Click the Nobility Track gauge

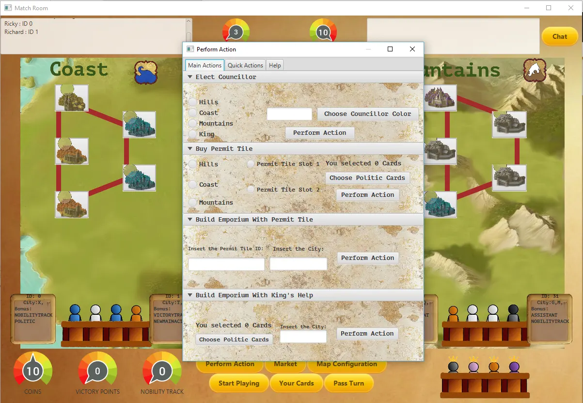(x=162, y=372)
